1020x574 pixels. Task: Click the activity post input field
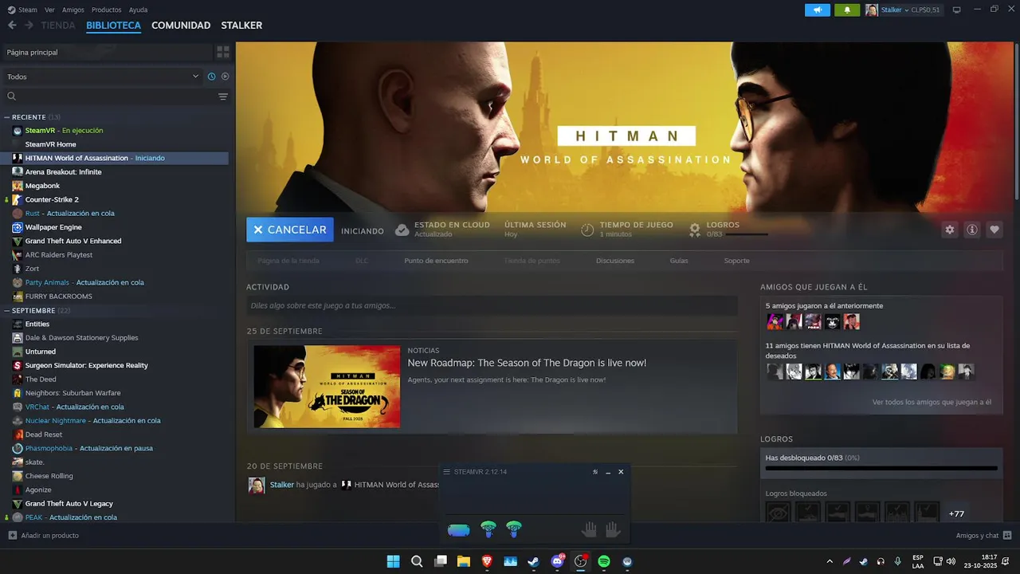492,305
